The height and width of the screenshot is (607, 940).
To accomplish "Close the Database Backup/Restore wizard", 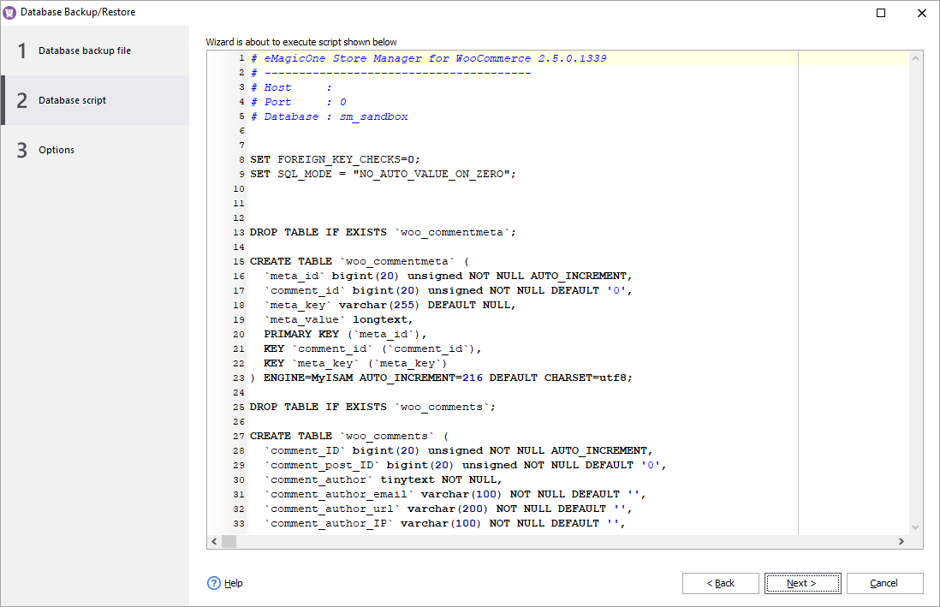I will click(x=921, y=13).
